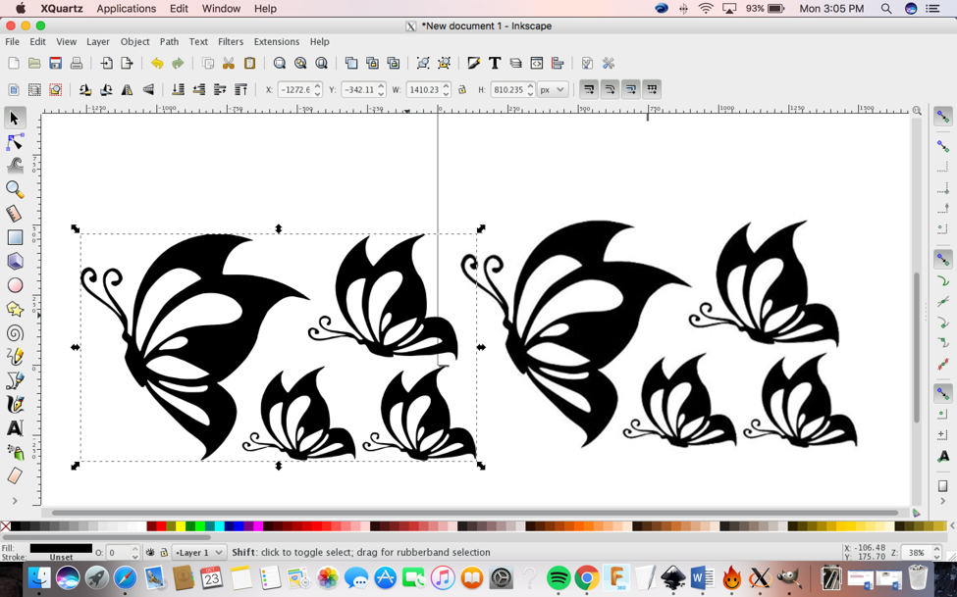Toggle scale rounded corners option
This screenshot has height=597, width=957.
[x=610, y=89]
